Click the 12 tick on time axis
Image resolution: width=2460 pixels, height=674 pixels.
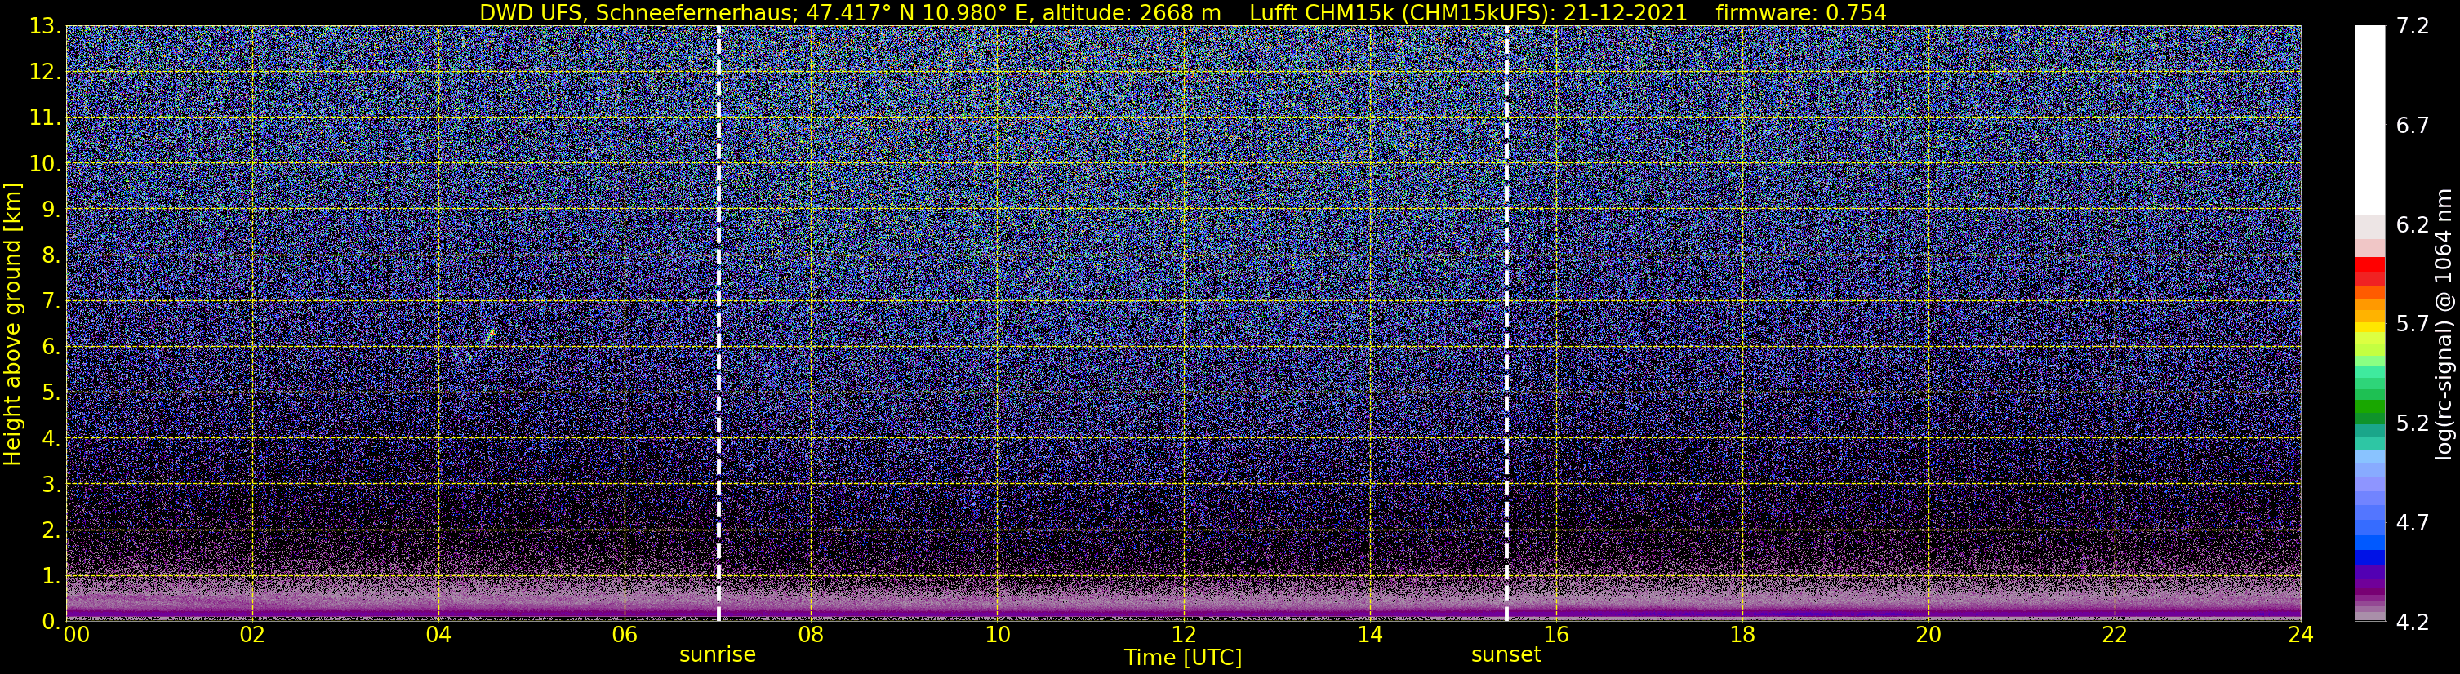coord(1183,636)
